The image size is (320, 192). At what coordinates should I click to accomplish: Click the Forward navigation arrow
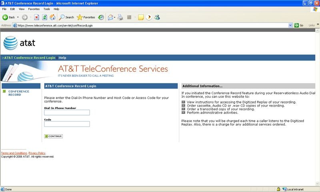pos(25,17)
